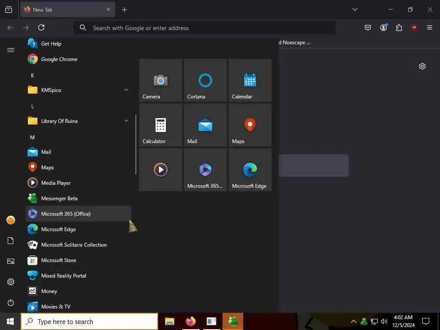The height and width of the screenshot is (330, 440).
Task: Open the Money app
Action: 78,291
